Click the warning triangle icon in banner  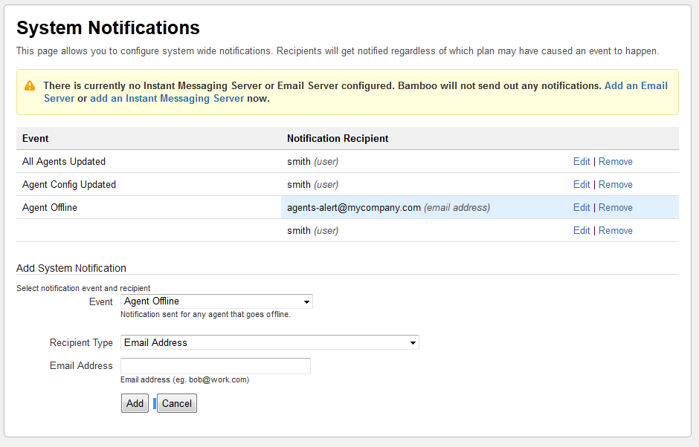pos(30,86)
